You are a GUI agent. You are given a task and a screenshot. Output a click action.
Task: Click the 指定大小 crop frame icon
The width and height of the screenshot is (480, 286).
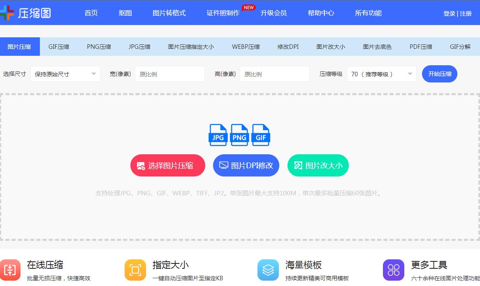pos(135,270)
